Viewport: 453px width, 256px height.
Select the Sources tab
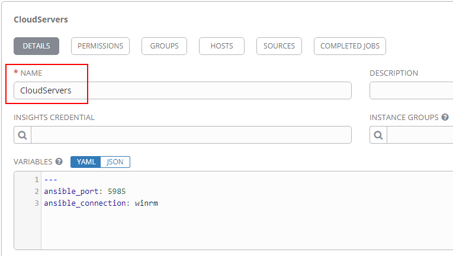point(279,46)
